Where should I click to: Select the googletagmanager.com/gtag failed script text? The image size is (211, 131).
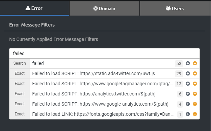(x=103, y=84)
